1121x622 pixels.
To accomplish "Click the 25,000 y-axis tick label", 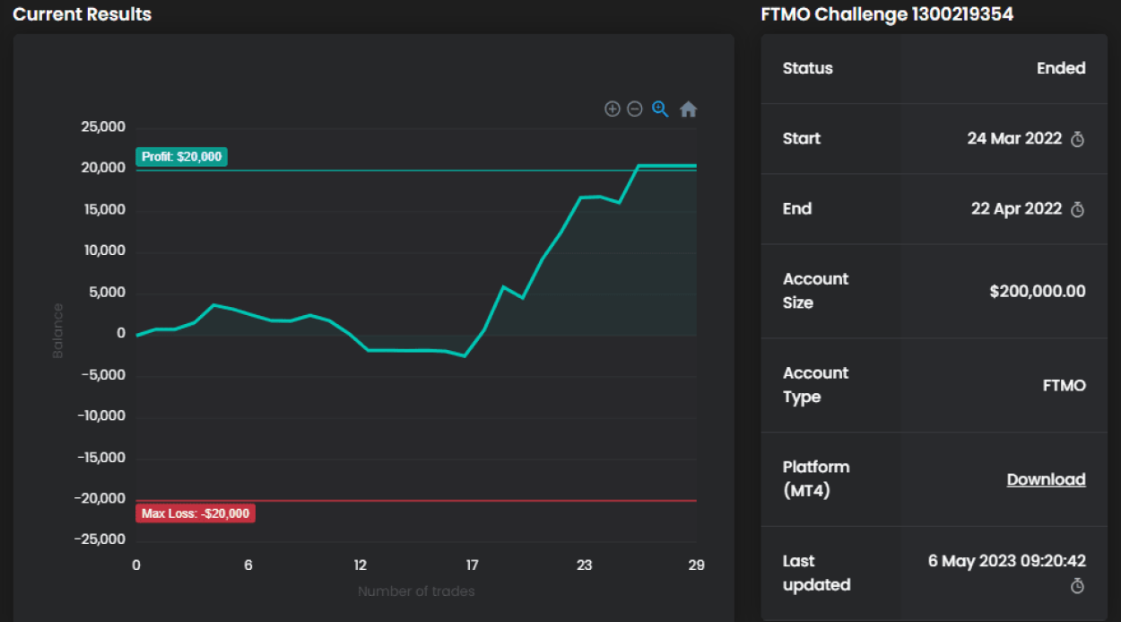I will coord(103,127).
